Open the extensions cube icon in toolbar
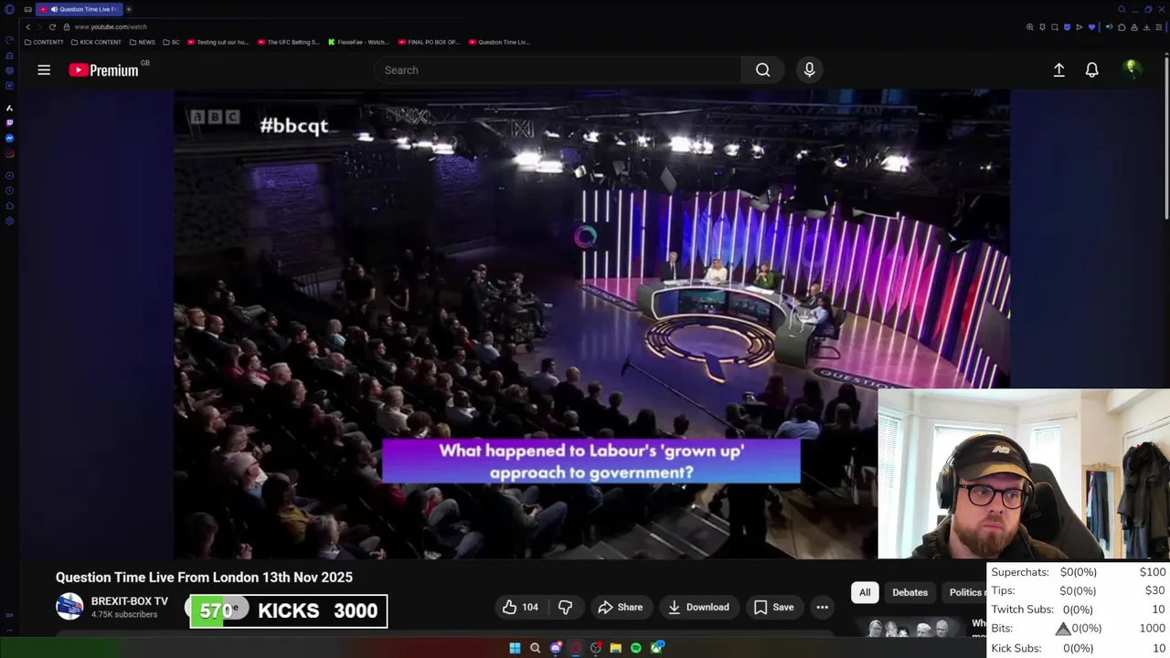Viewport: 1170px width, 658px height. [1122, 27]
